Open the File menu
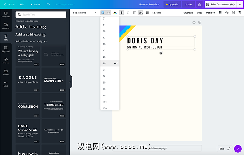 [22, 4]
